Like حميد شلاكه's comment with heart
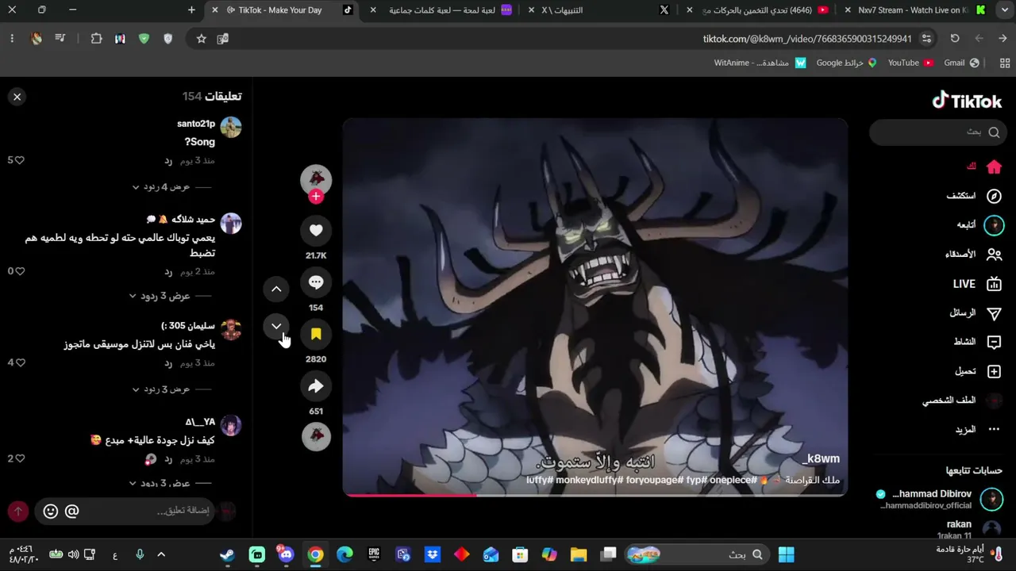This screenshot has height=571, width=1016. [19, 271]
